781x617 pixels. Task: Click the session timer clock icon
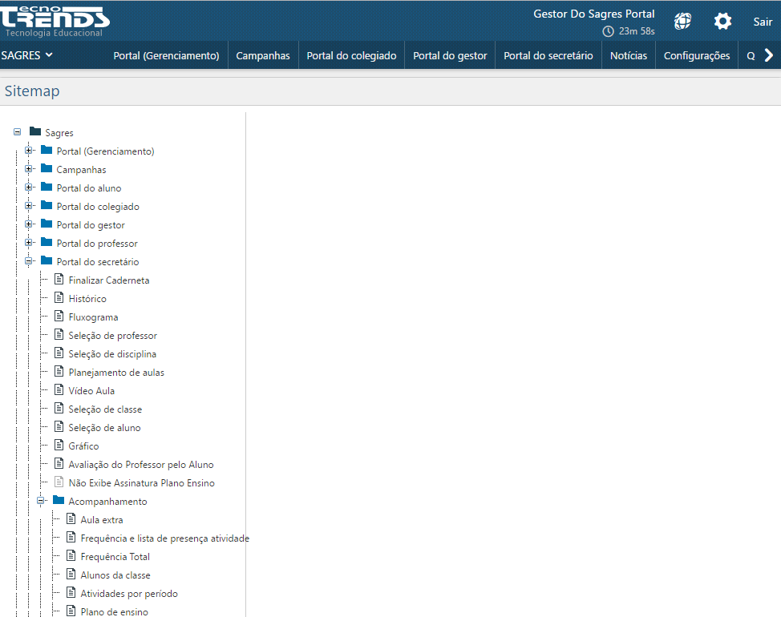pos(607,30)
